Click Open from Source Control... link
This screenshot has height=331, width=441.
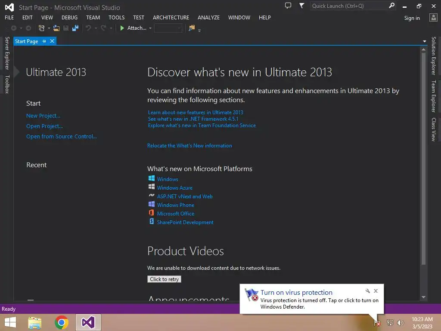pyautogui.click(x=61, y=136)
